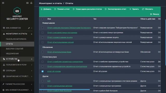Collapse the Мониторинг и отчеты section chevron
Screen dimensions: 166x93
pos(32,34)
